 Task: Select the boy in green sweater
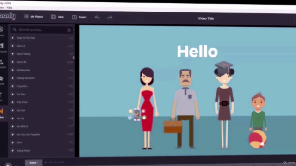(258, 112)
